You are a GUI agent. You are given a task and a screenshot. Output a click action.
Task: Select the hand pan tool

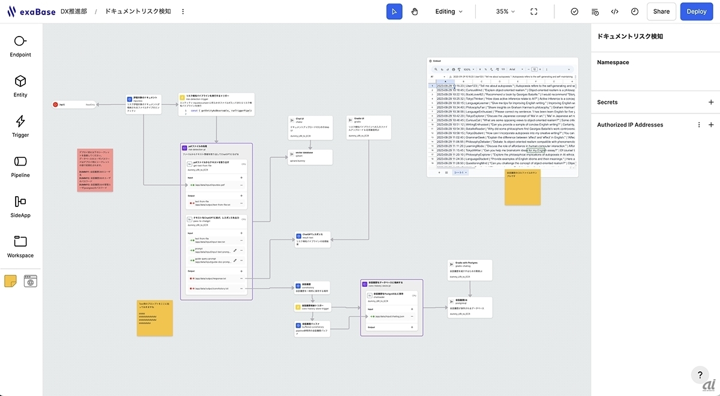coord(415,11)
